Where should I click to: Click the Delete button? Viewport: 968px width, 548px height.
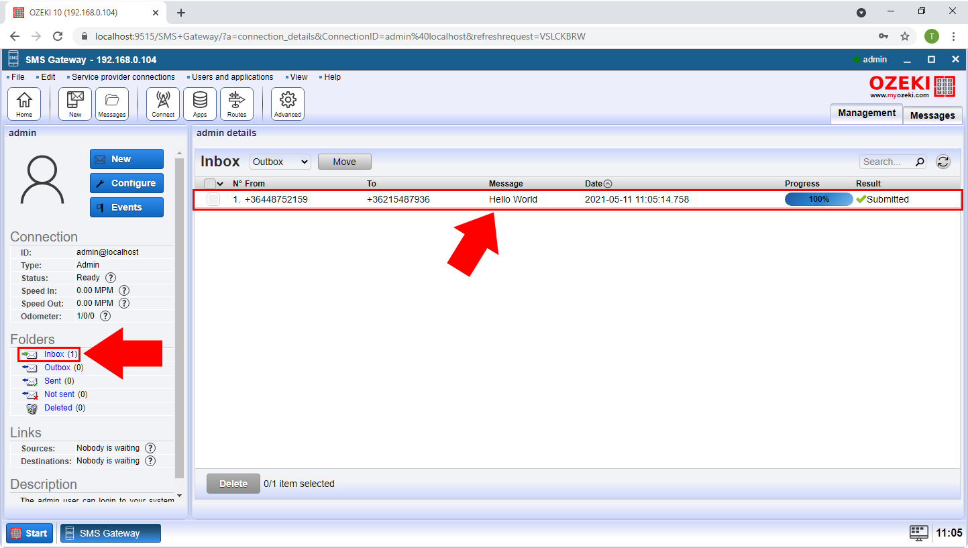233,484
